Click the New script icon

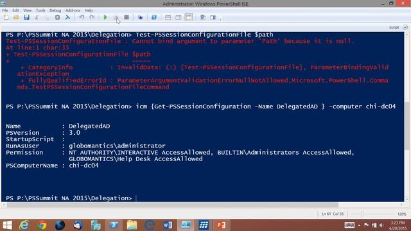[x=6, y=17]
